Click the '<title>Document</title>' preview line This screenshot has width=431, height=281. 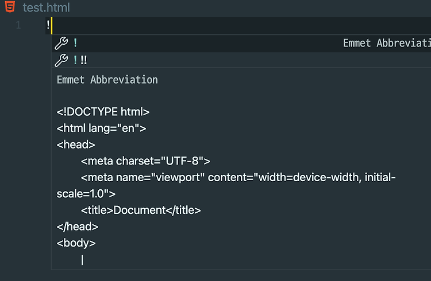(141, 210)
